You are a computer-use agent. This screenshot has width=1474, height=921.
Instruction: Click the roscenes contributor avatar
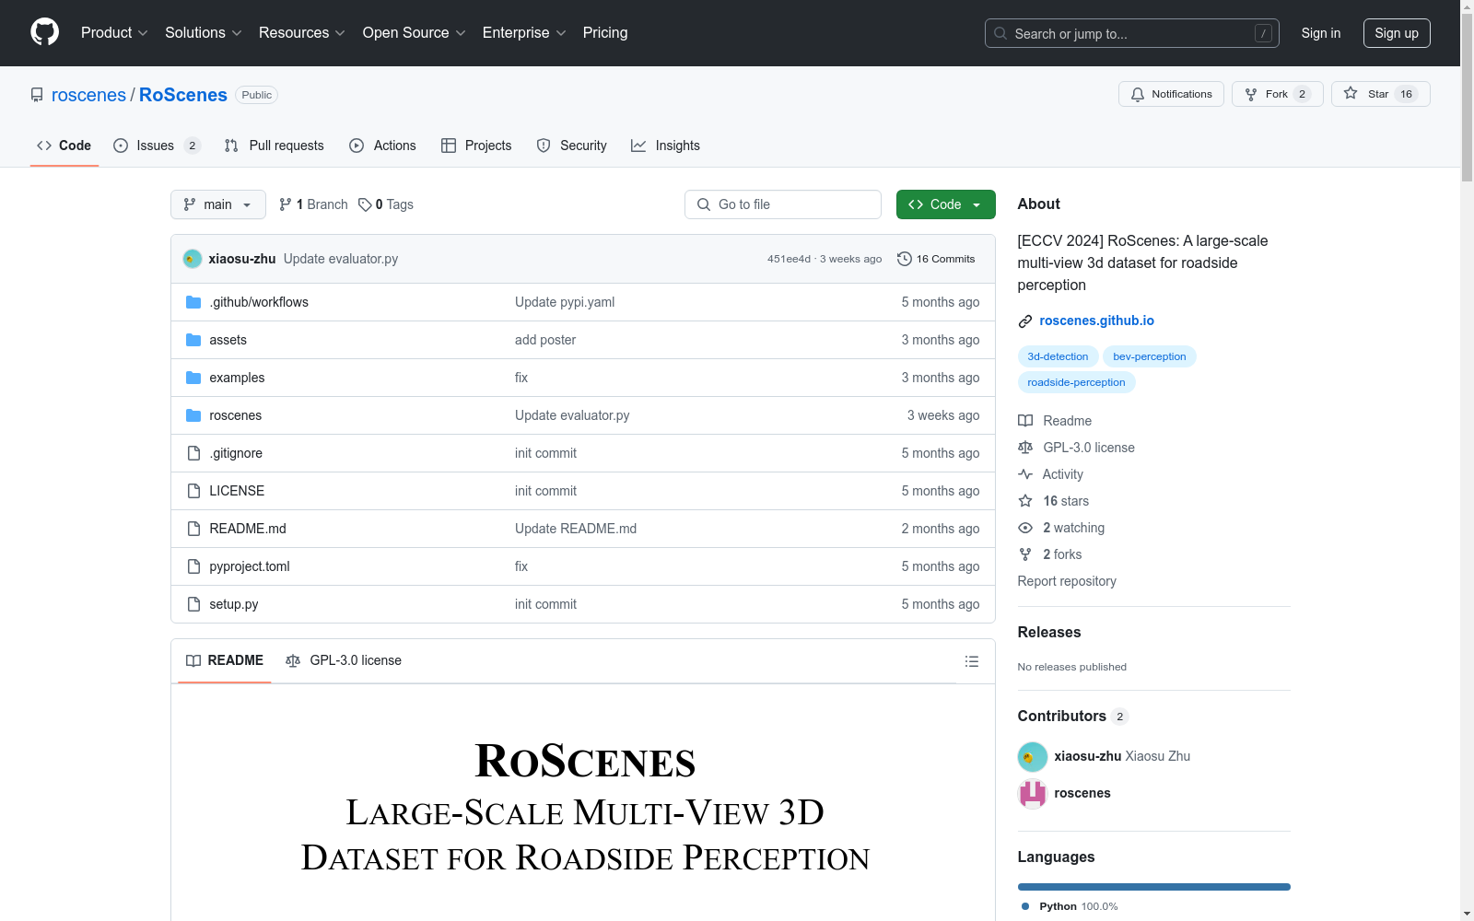(1032, 793)
